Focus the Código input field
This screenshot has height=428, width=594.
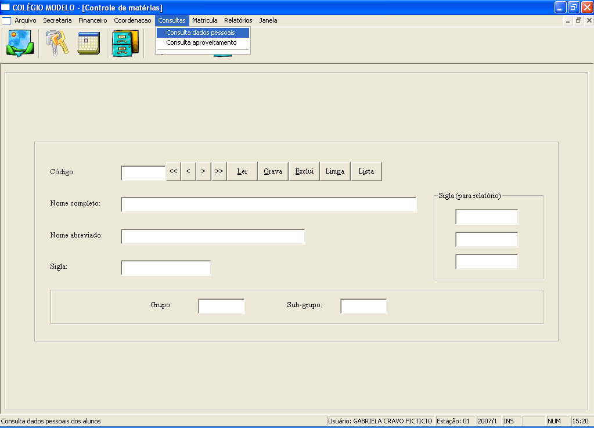(143, 173)
